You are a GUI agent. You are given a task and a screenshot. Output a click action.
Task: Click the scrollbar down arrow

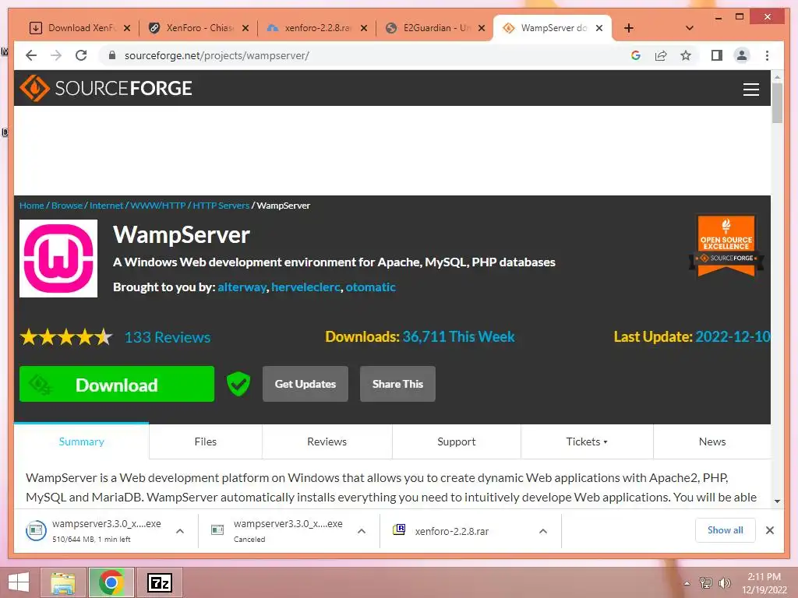point(777,501)
